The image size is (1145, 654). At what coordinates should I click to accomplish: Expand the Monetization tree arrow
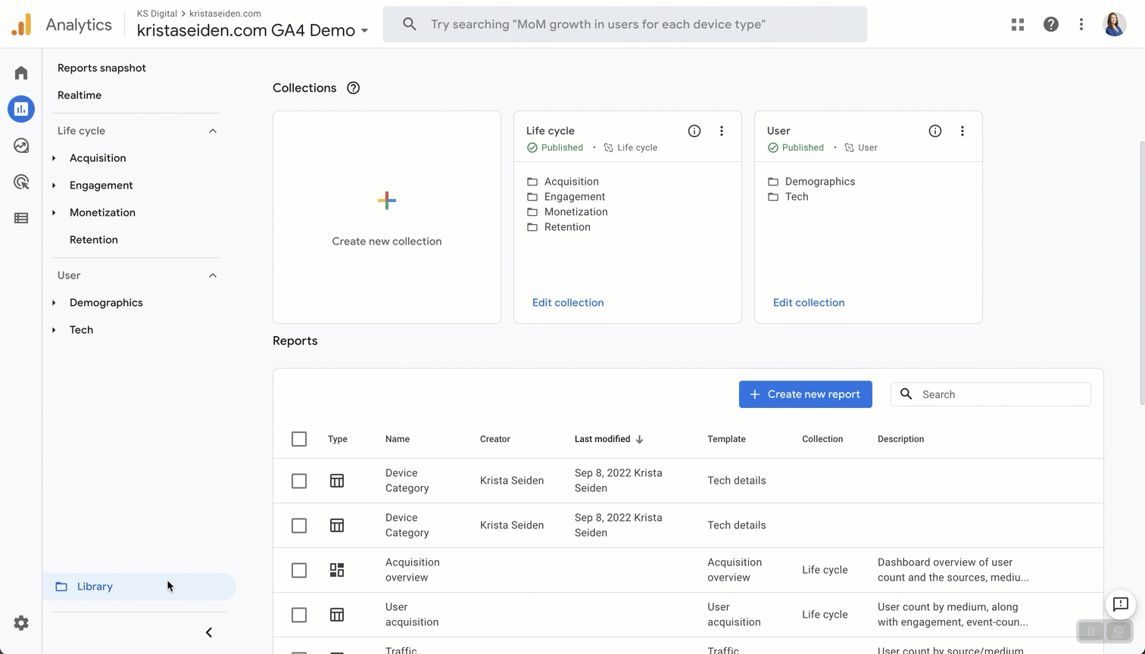pyautogui.click(x=54, y=213)
